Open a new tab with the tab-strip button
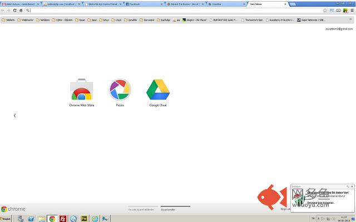Viewport: 356px width, 222px height. point(293,4)
